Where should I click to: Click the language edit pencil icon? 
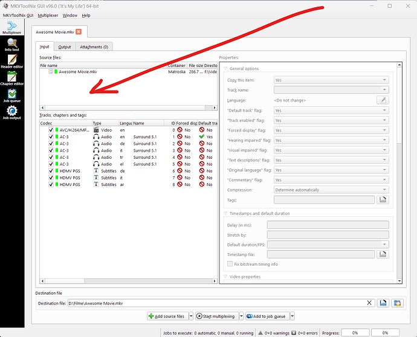click(x=383, y=100)
